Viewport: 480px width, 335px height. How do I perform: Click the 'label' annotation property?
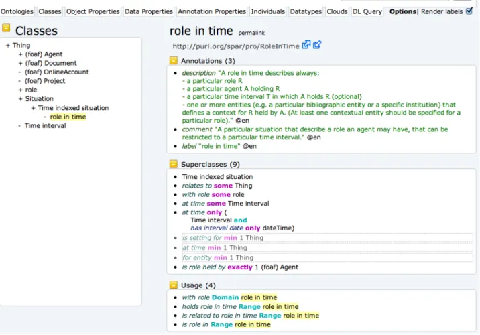pos(189,146)
